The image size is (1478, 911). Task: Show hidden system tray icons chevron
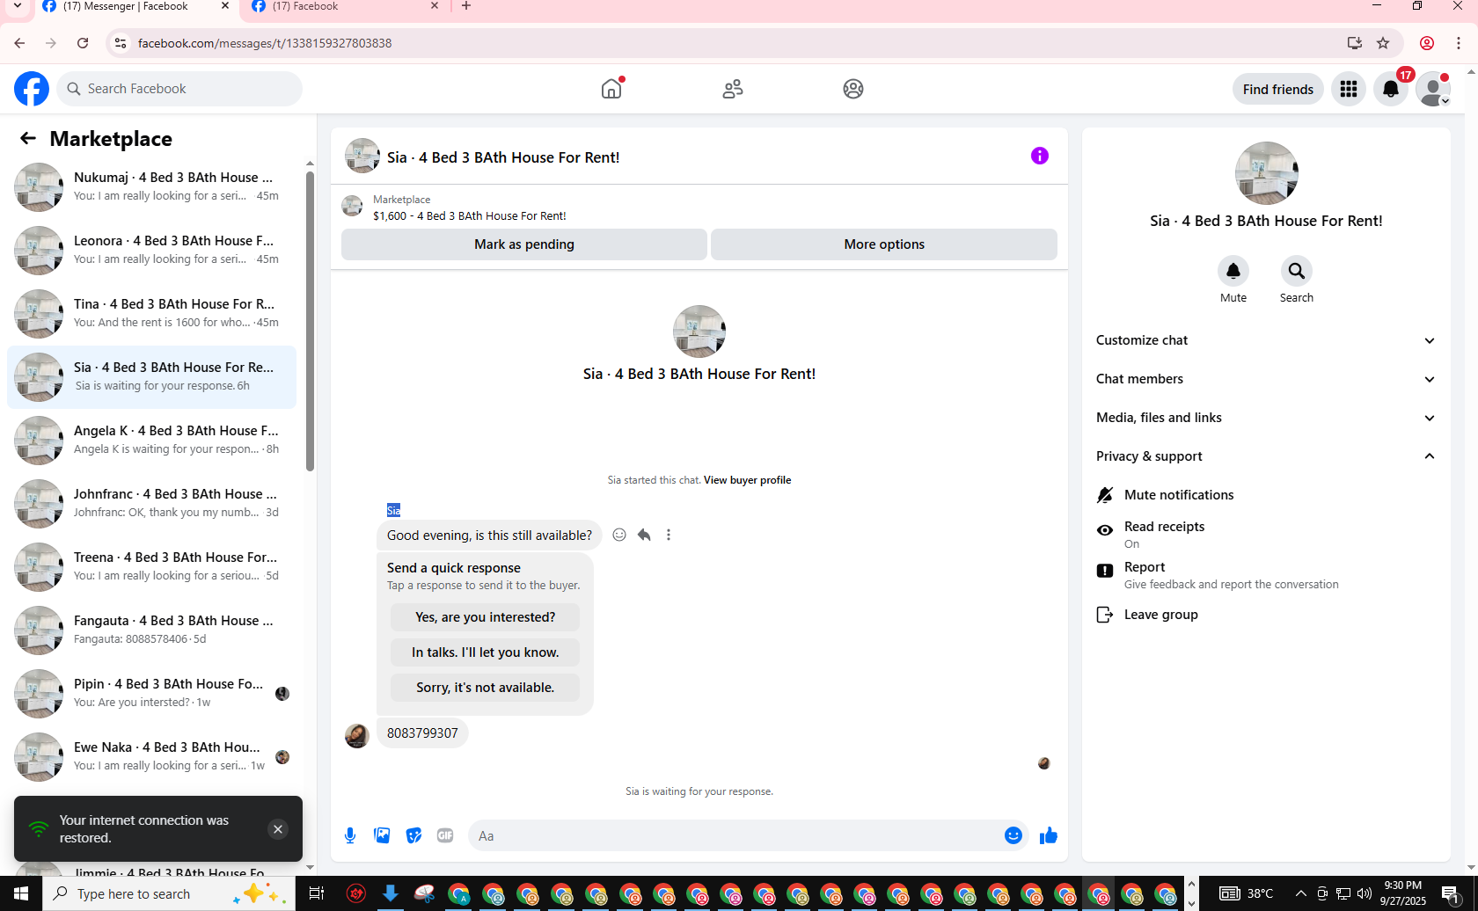[1301, 893]
